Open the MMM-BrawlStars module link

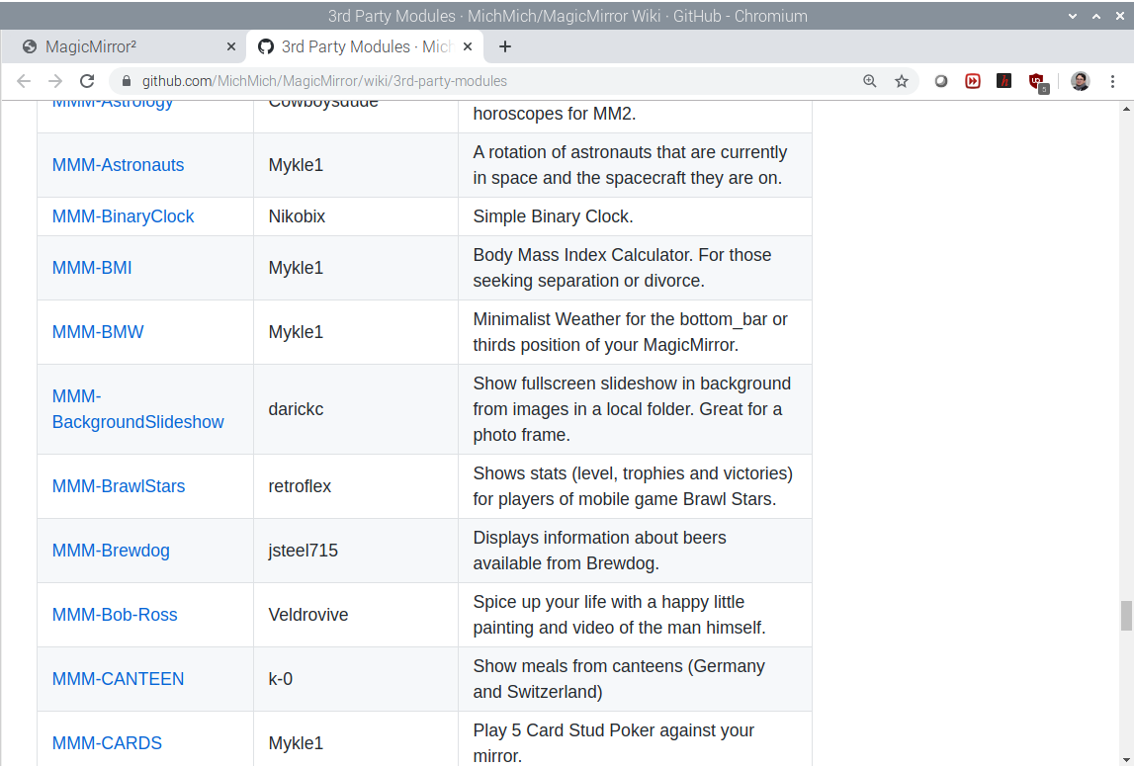[x=119, y=486]
